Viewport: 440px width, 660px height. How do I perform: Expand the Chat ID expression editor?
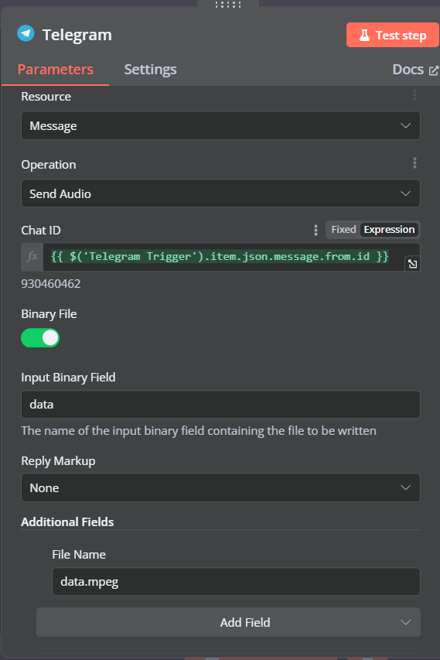point(412,264)
